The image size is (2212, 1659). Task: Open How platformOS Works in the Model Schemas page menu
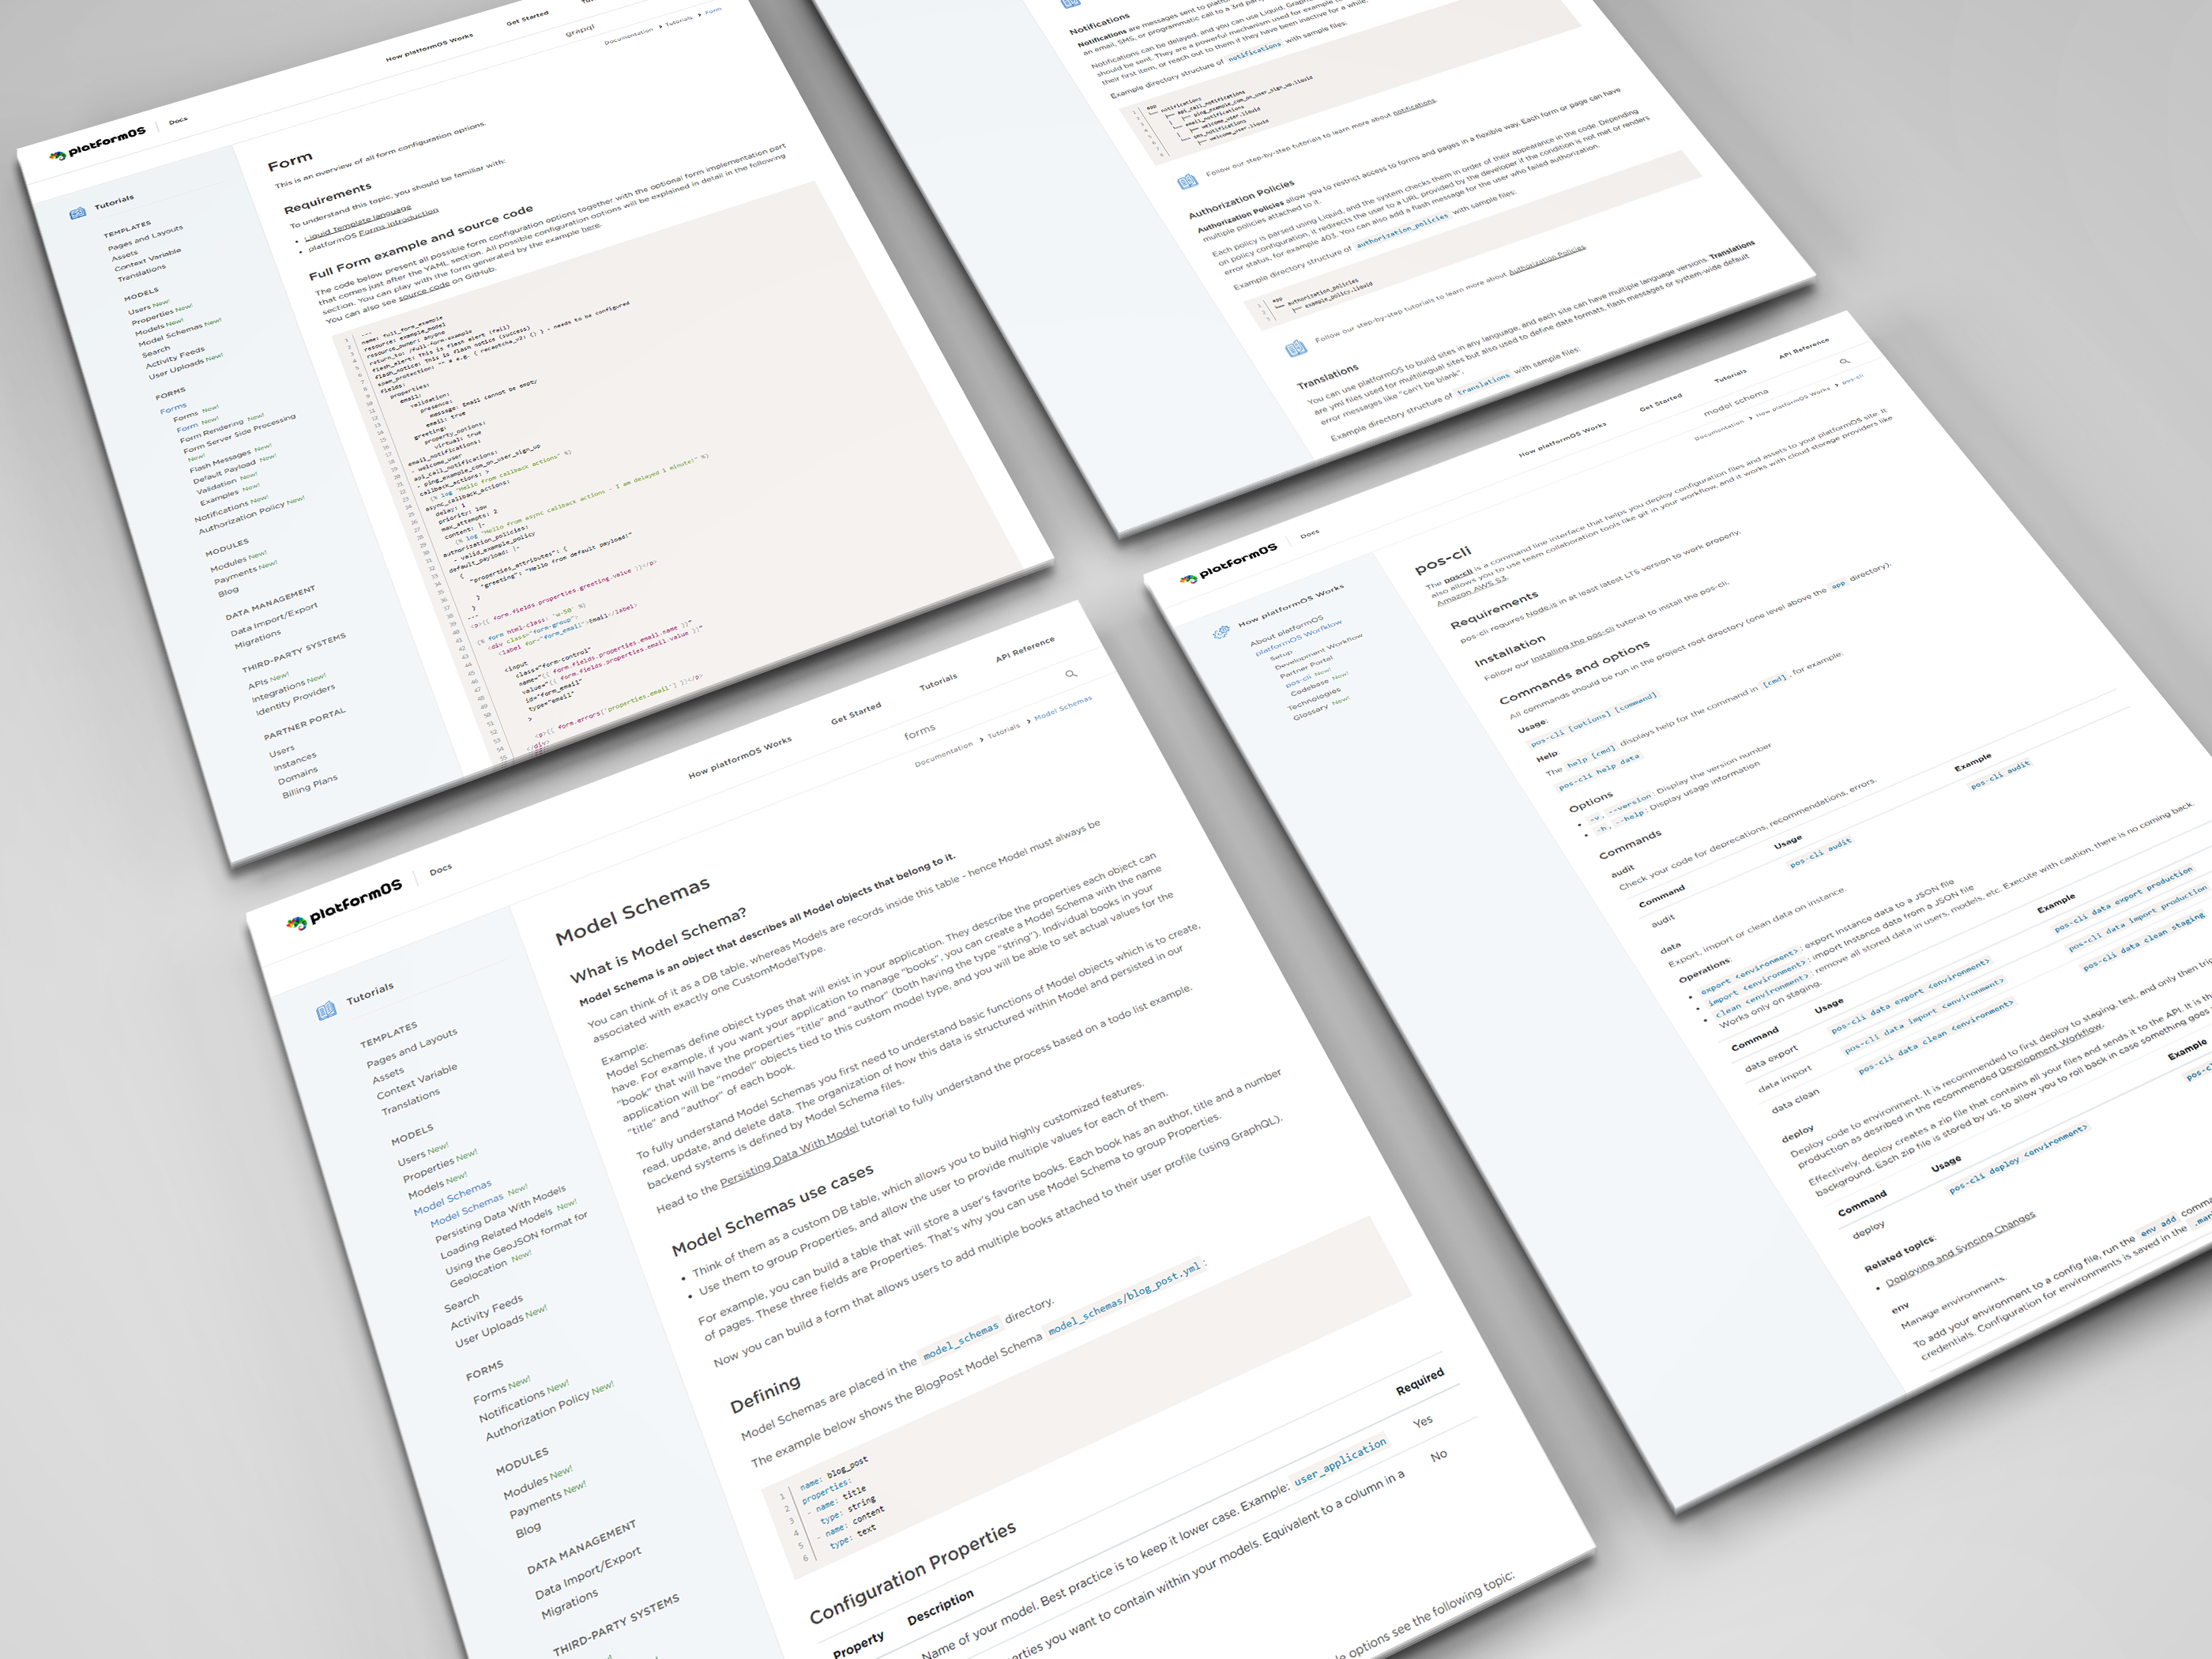[x=740, y=758]
